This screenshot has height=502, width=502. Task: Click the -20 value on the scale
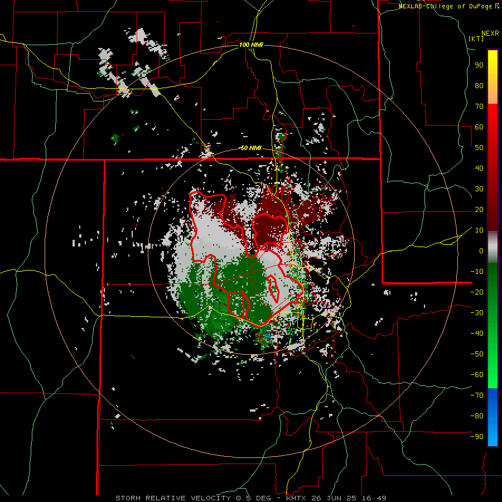tap(477, 292)
